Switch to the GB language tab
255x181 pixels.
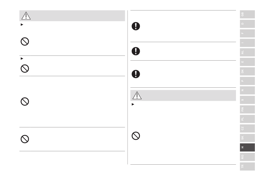tap(247, 14)
